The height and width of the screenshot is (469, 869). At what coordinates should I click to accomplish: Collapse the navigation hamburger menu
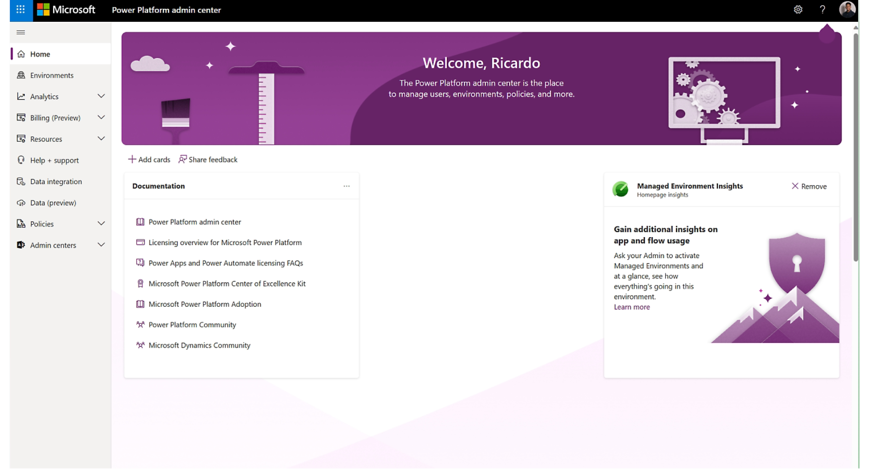pyautogui.click(x=21, y=32)
